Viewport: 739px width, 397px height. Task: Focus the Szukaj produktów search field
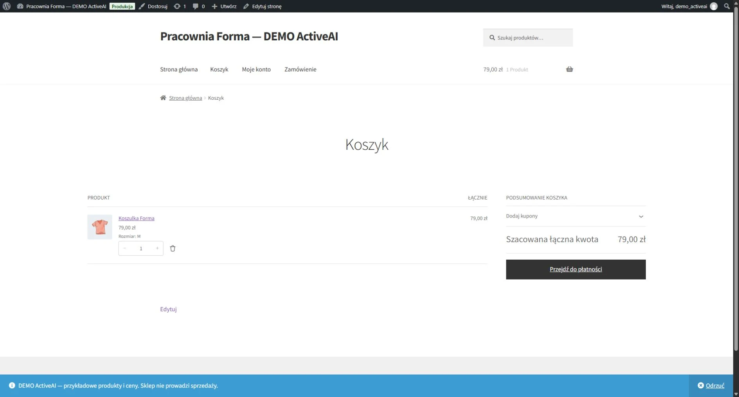528,38
